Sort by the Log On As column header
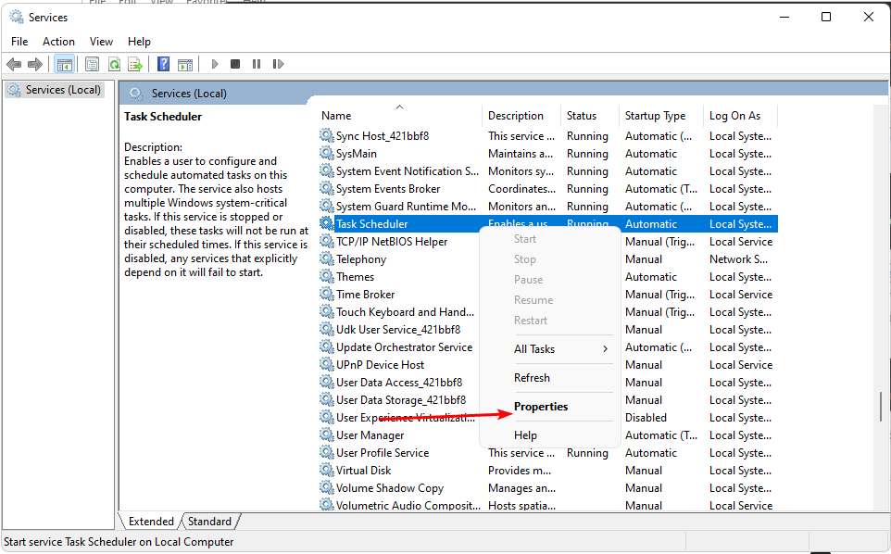Image resolution: width=891 pixels, height=554 pixels. (740, 116)
